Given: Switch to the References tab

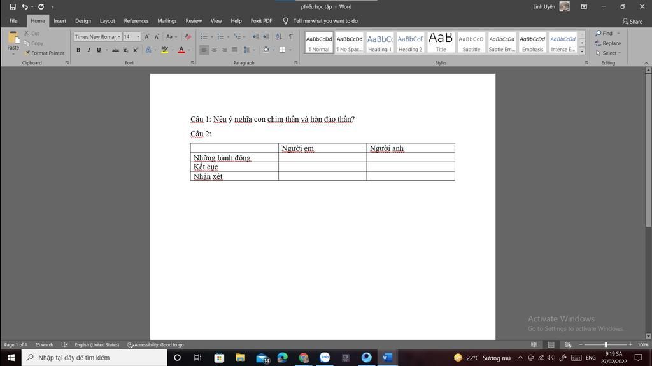Looking at the screenshot, I should [136, 21].
